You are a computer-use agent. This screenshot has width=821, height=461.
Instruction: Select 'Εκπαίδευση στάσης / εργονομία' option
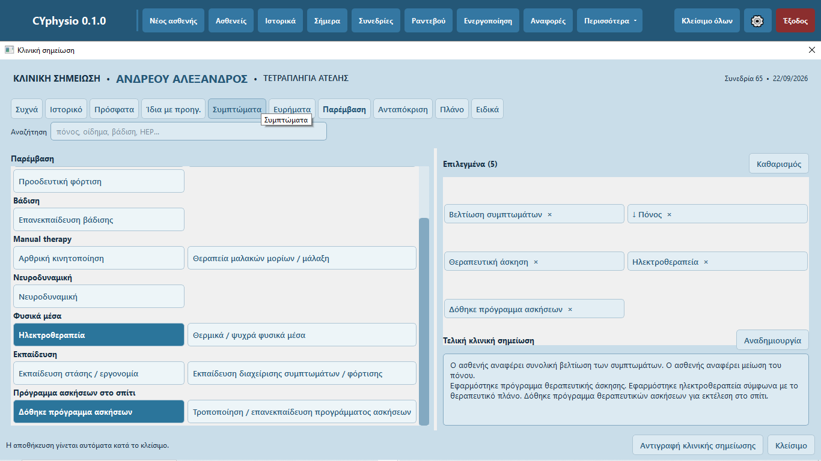(99, 373)
